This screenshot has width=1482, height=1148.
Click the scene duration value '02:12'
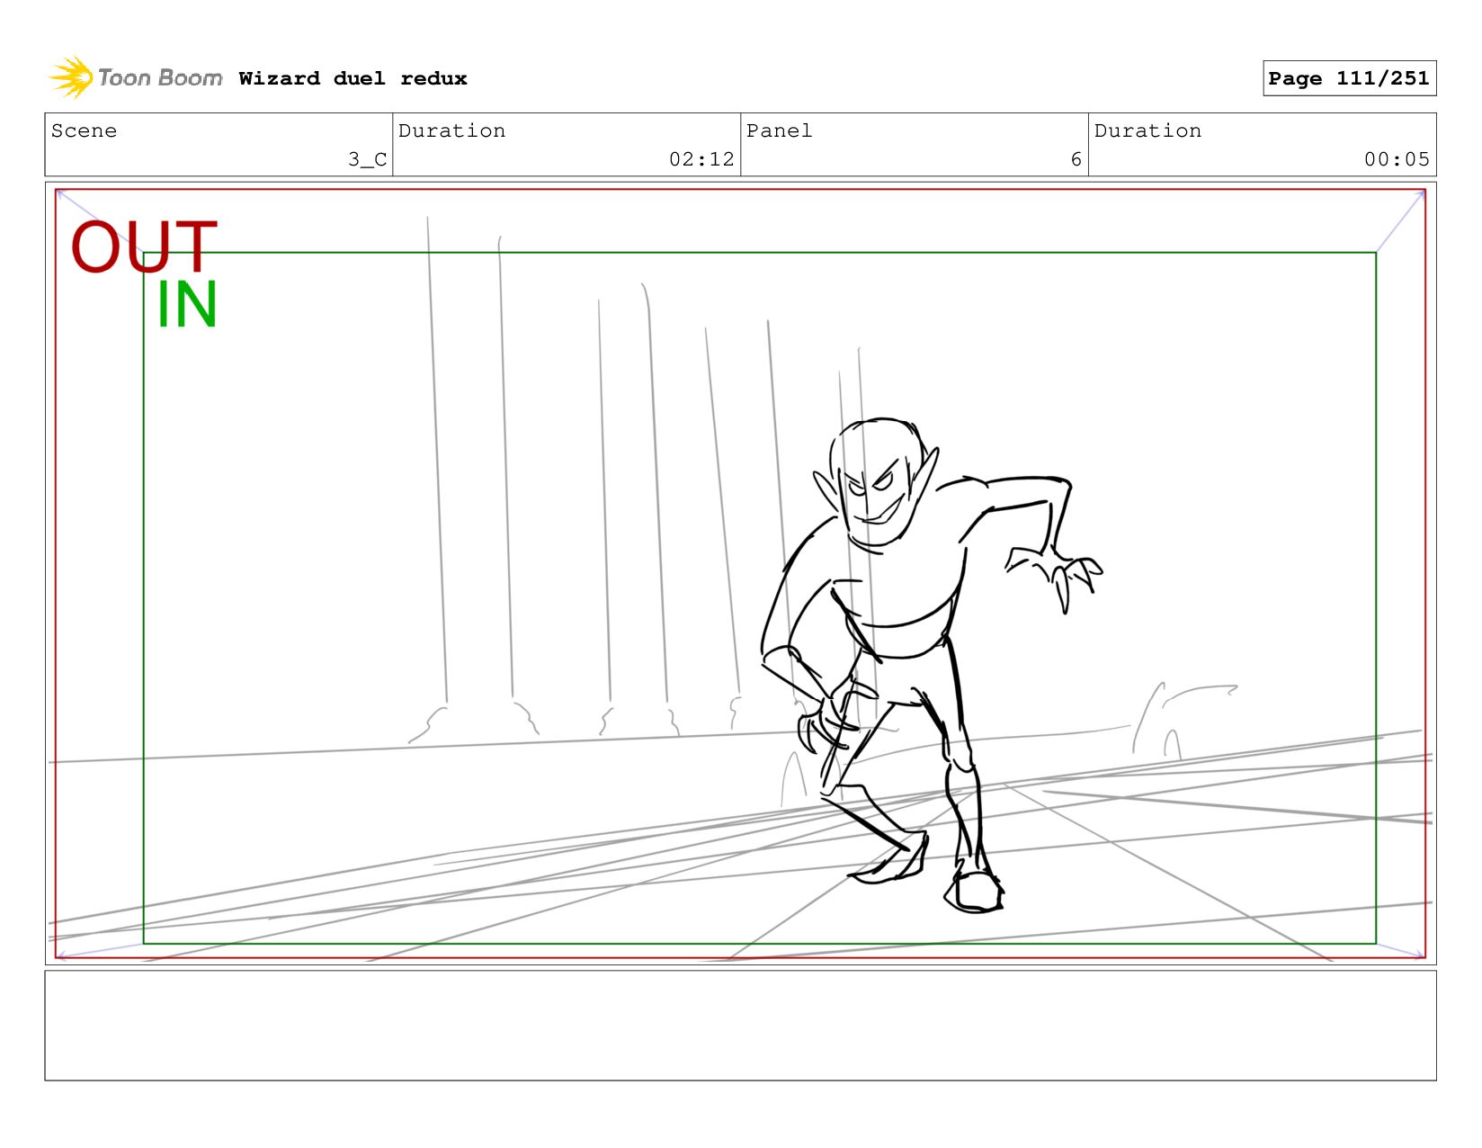click(701, 159)
